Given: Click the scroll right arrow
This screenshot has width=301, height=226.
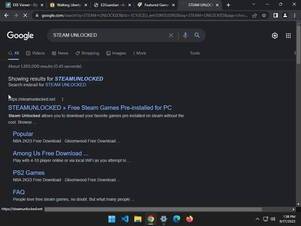Looking at the screenshot, I should click(293, 209).
